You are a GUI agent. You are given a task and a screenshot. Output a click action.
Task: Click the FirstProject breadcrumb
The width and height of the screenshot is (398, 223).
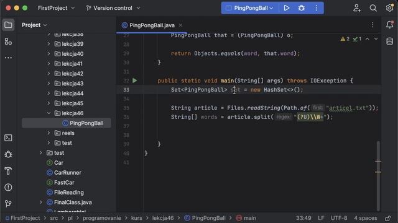pos(22,218)
